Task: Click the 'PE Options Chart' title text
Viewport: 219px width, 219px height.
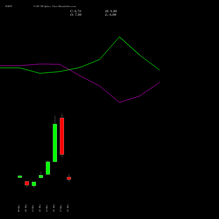Action: click(49, 7)
